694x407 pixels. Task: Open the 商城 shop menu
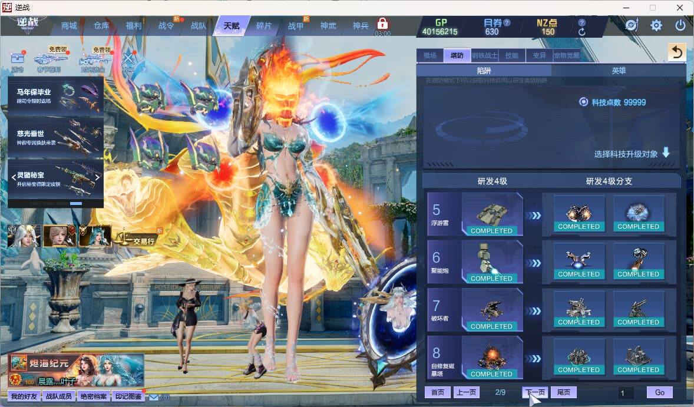[69, 26]
